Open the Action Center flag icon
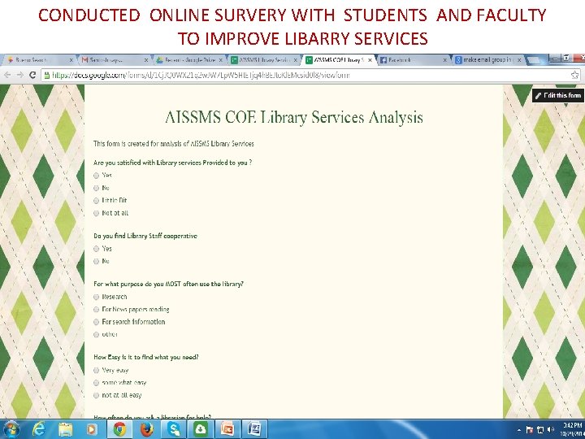 [x=529, y=430]
